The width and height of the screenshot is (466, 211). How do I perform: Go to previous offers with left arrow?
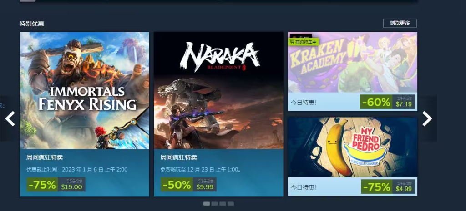coord(10,118)
